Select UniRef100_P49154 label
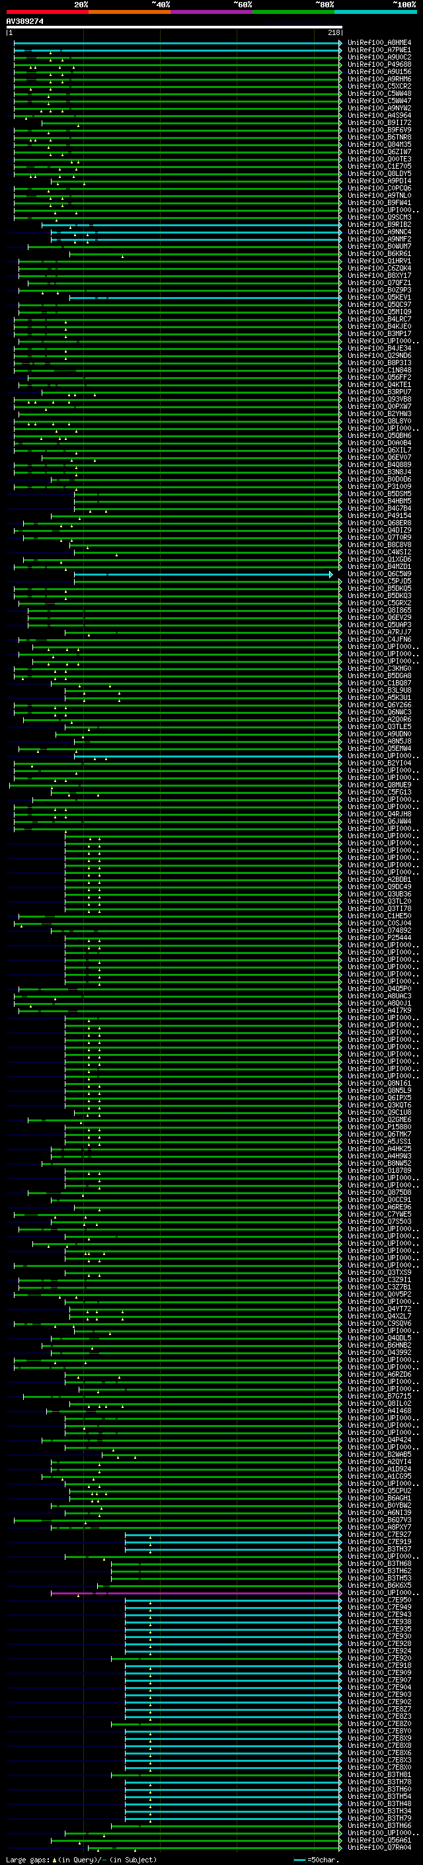This screenshot has height=1865, width=423. pyautogui.click(x=379, y=515)
